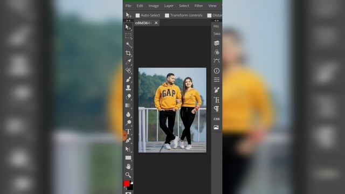
Task: Open the Paths panel icon
Action: coord(217,61)
